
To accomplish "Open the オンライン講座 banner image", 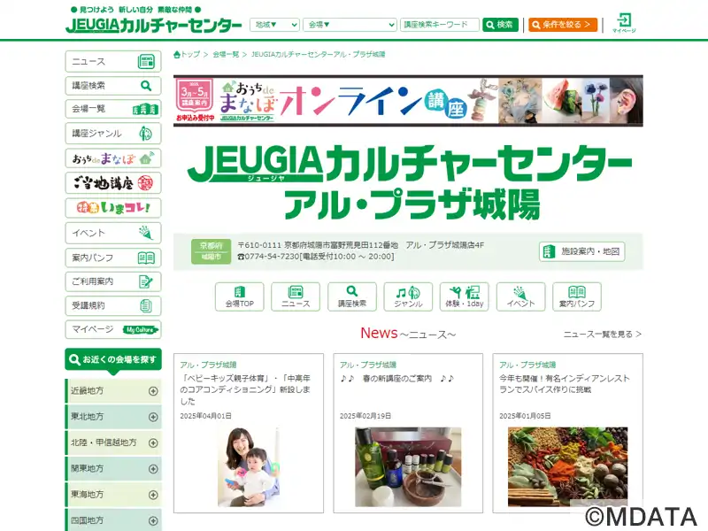I will pyautogui.click(x=408, y=101).
